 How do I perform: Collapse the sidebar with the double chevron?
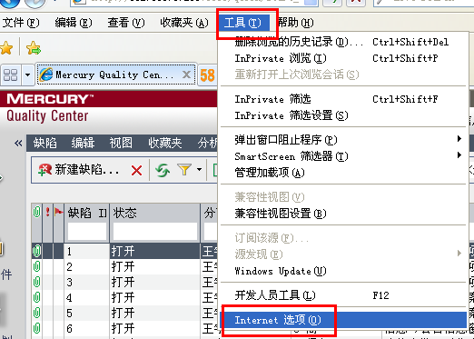18,143
